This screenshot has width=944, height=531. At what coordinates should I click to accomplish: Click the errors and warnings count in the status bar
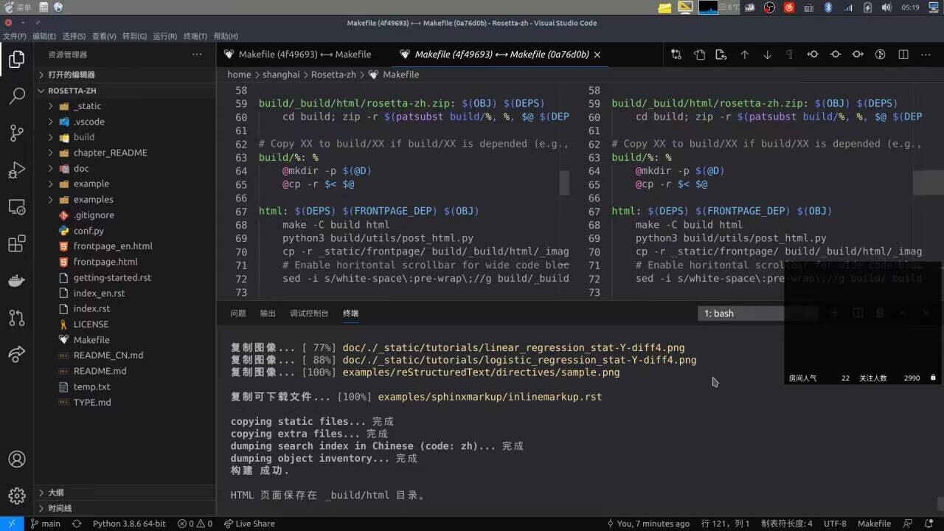[195, 524]
